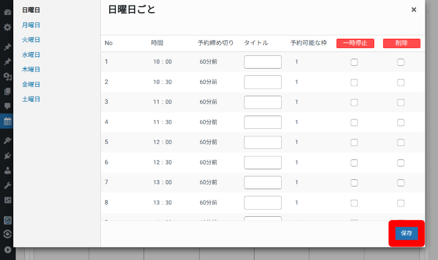Focus the タイトル field for 12:30 row

pyautogui.click(x=263, y=163)
